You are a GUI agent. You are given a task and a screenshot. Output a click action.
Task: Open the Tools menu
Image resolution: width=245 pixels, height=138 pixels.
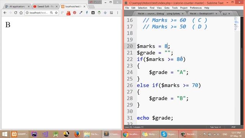pos(175,8)
